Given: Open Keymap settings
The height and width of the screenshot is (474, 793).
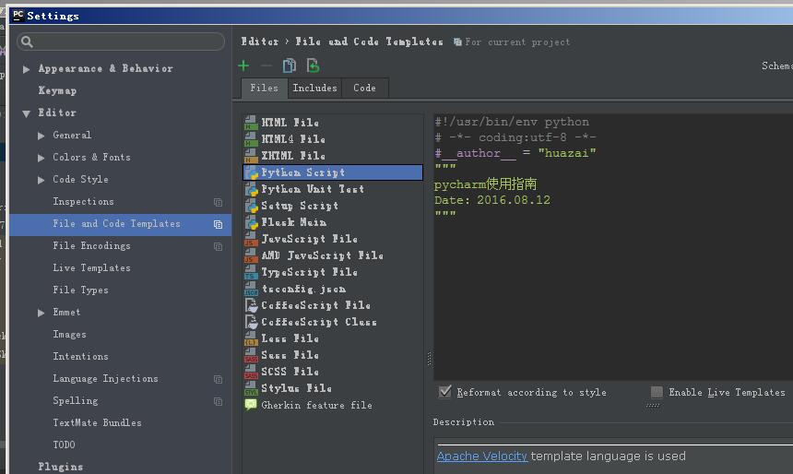Looking at the screenshot, I should click(57, 90).
